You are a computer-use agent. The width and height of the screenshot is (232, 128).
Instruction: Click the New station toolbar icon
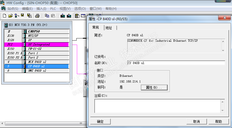(4, 16)
